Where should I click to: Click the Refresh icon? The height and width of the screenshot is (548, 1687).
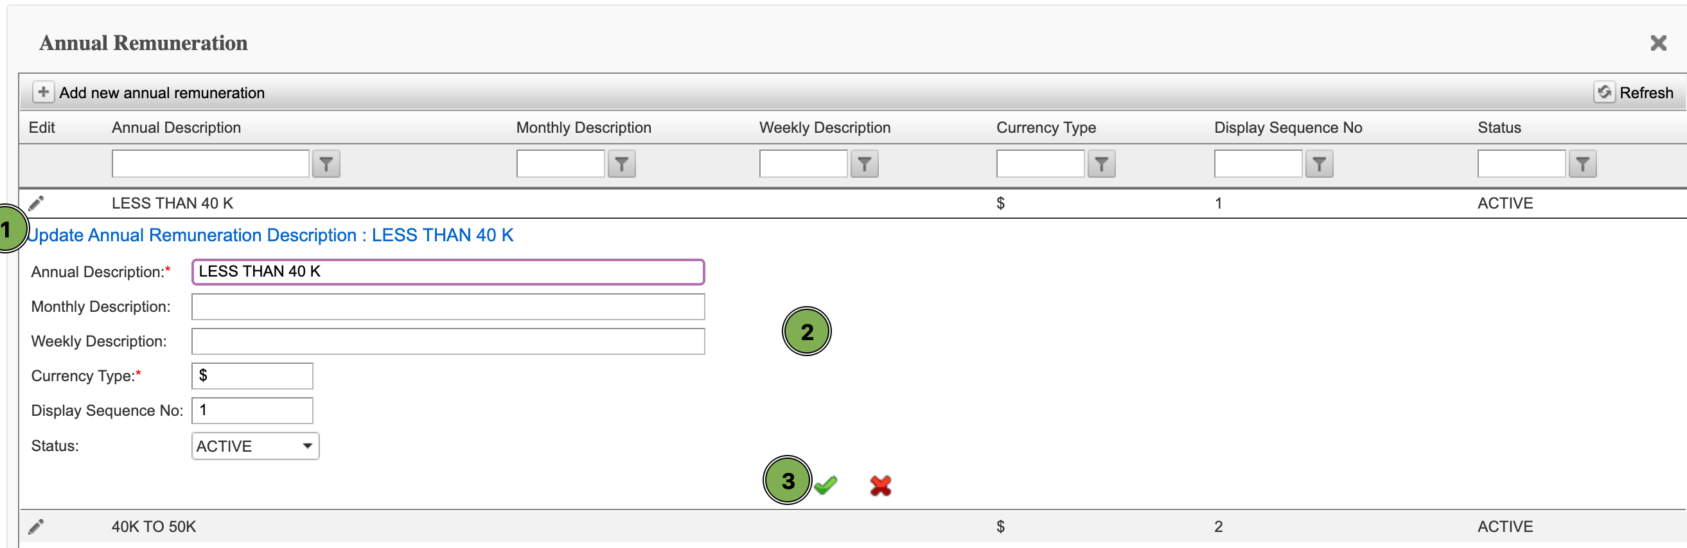[1604, 92]
